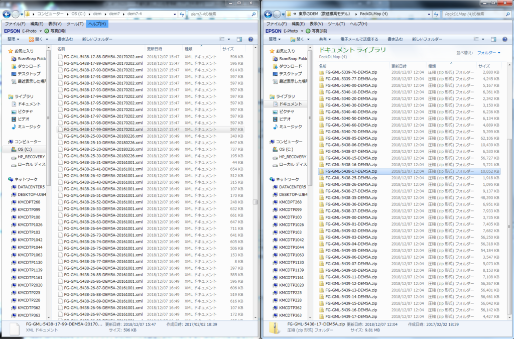Open 並べ替え フォルダー dropdown in right window
Viewport: 514px width, 339px height.
pos(488,53)
